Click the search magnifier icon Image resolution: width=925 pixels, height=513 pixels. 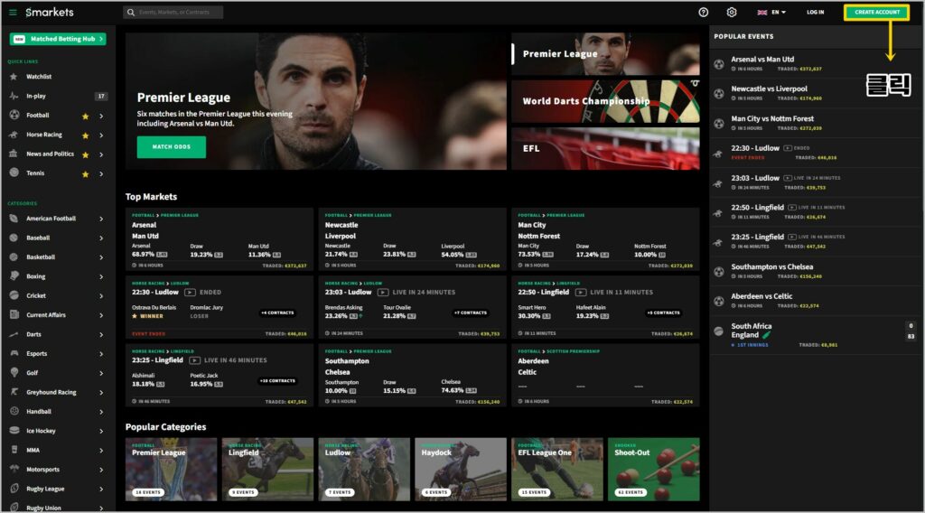click(x=130, y=12)
